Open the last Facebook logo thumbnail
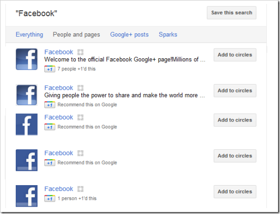 [27, 196]
